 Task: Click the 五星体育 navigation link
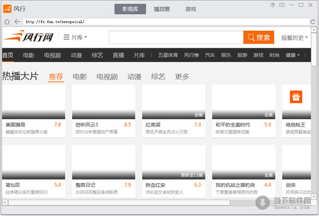coord(167,55)
